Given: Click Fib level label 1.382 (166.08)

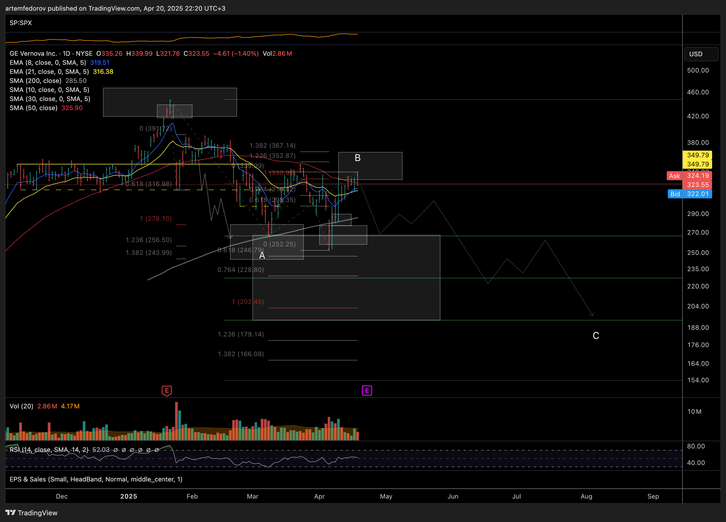Looking at the screenshot, I should pos(241,354).
